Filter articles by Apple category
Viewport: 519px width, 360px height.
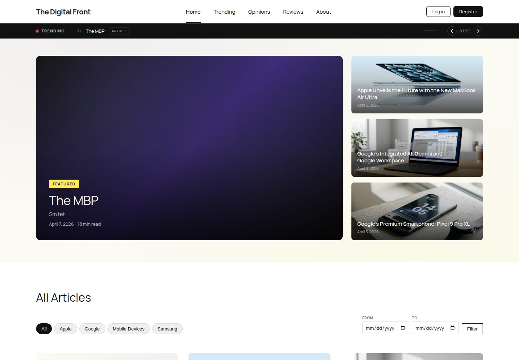66,329
